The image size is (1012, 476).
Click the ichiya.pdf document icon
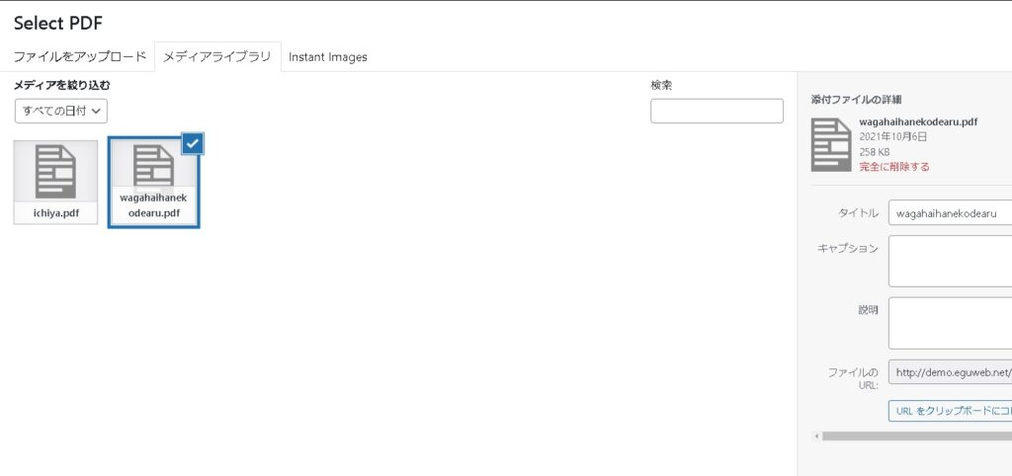[x=55, y=171]
